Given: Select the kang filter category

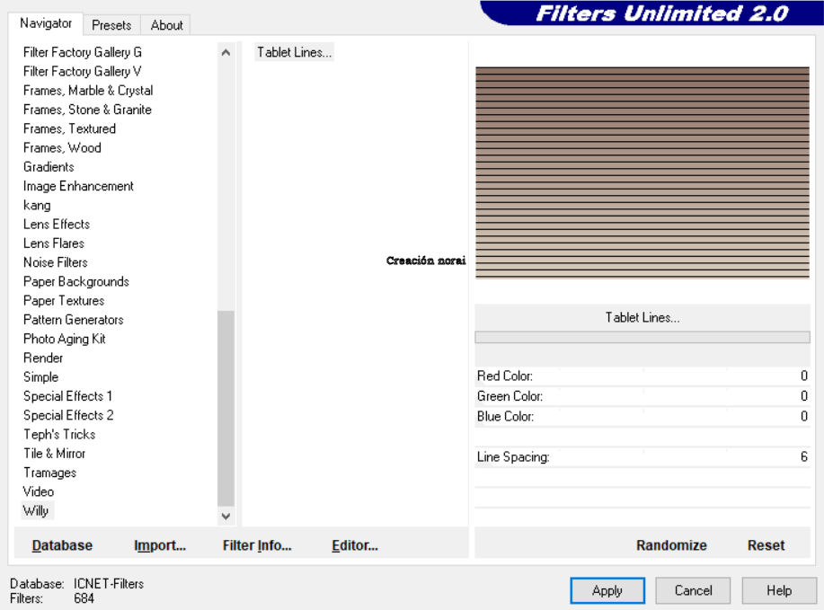Looking at the screenshot, I should [37, 205].
